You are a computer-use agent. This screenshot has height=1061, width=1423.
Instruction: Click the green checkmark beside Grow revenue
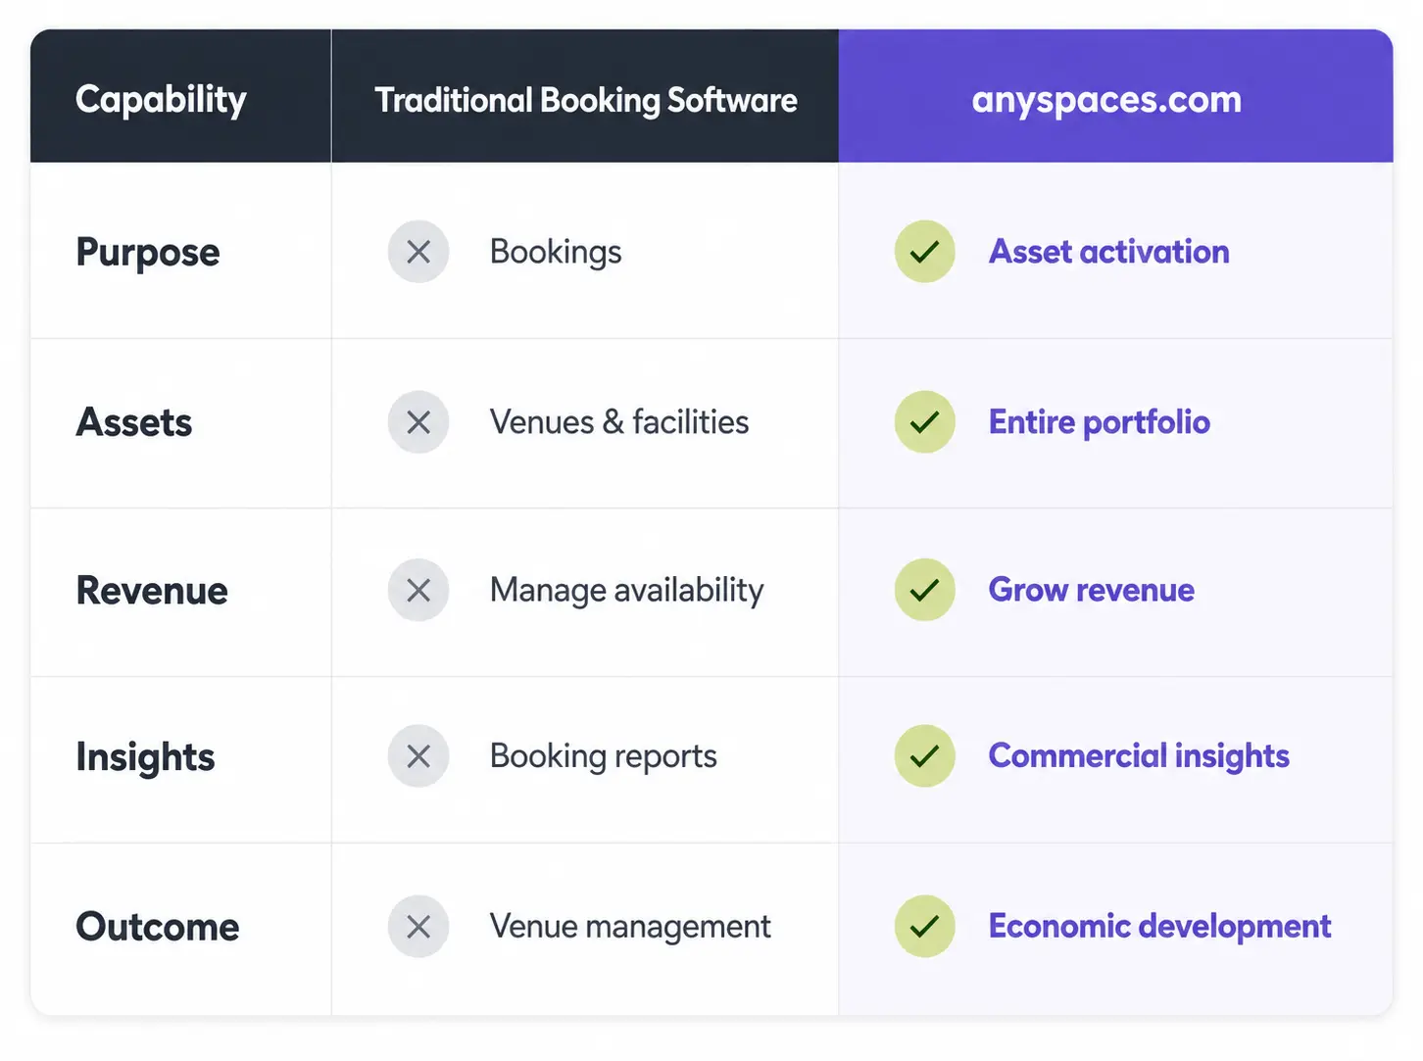924,590
